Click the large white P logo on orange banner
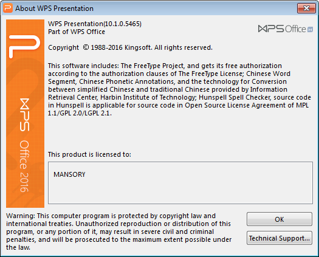 [x=24, y=46]
